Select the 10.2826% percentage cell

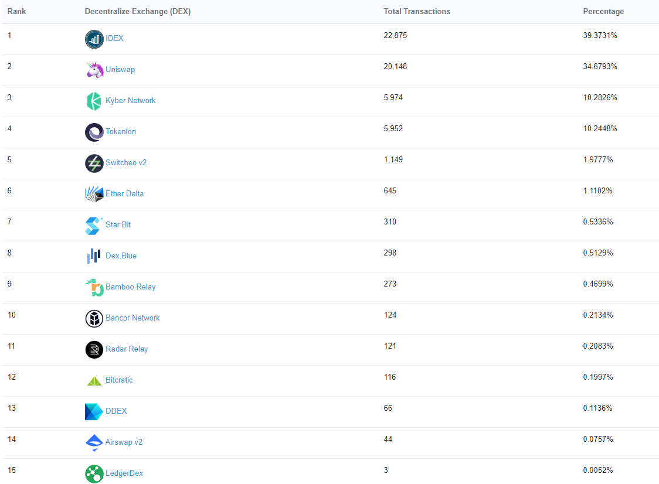coord(600,97)
